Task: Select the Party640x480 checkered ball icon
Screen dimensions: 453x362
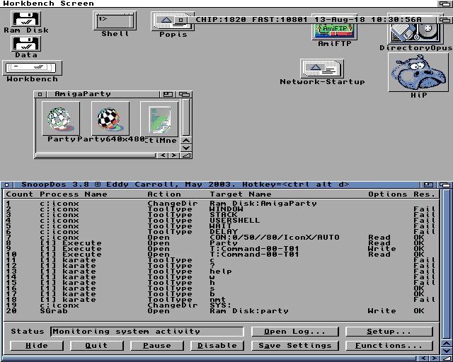Action: click(x=110, y=118)
